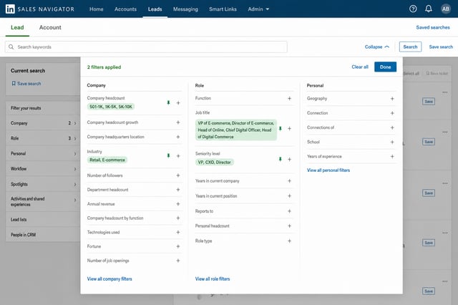Expand School filter with plus
This screenshot has height=305, width=458.
[392, 142]
